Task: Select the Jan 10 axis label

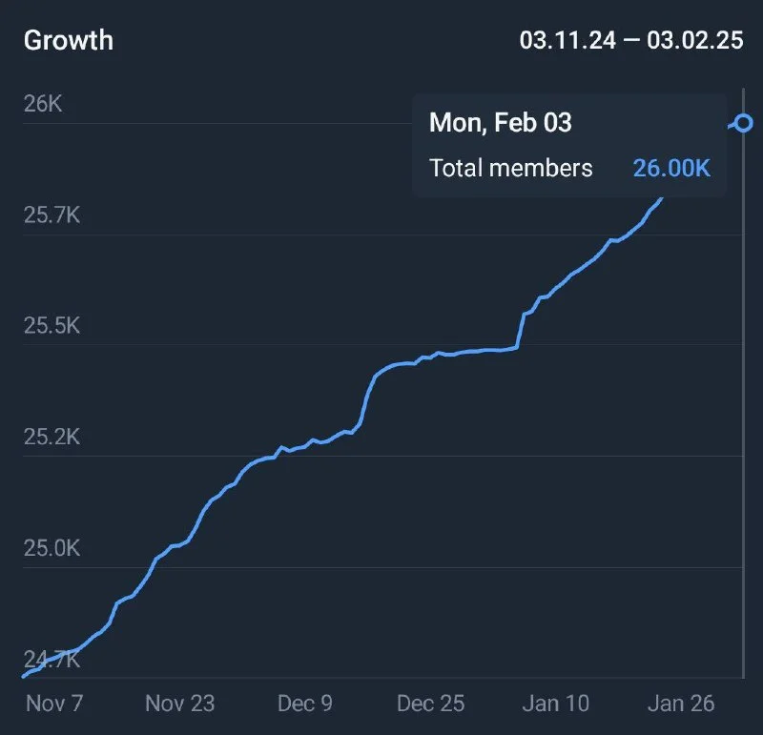Action: click(x=555, y=704)
